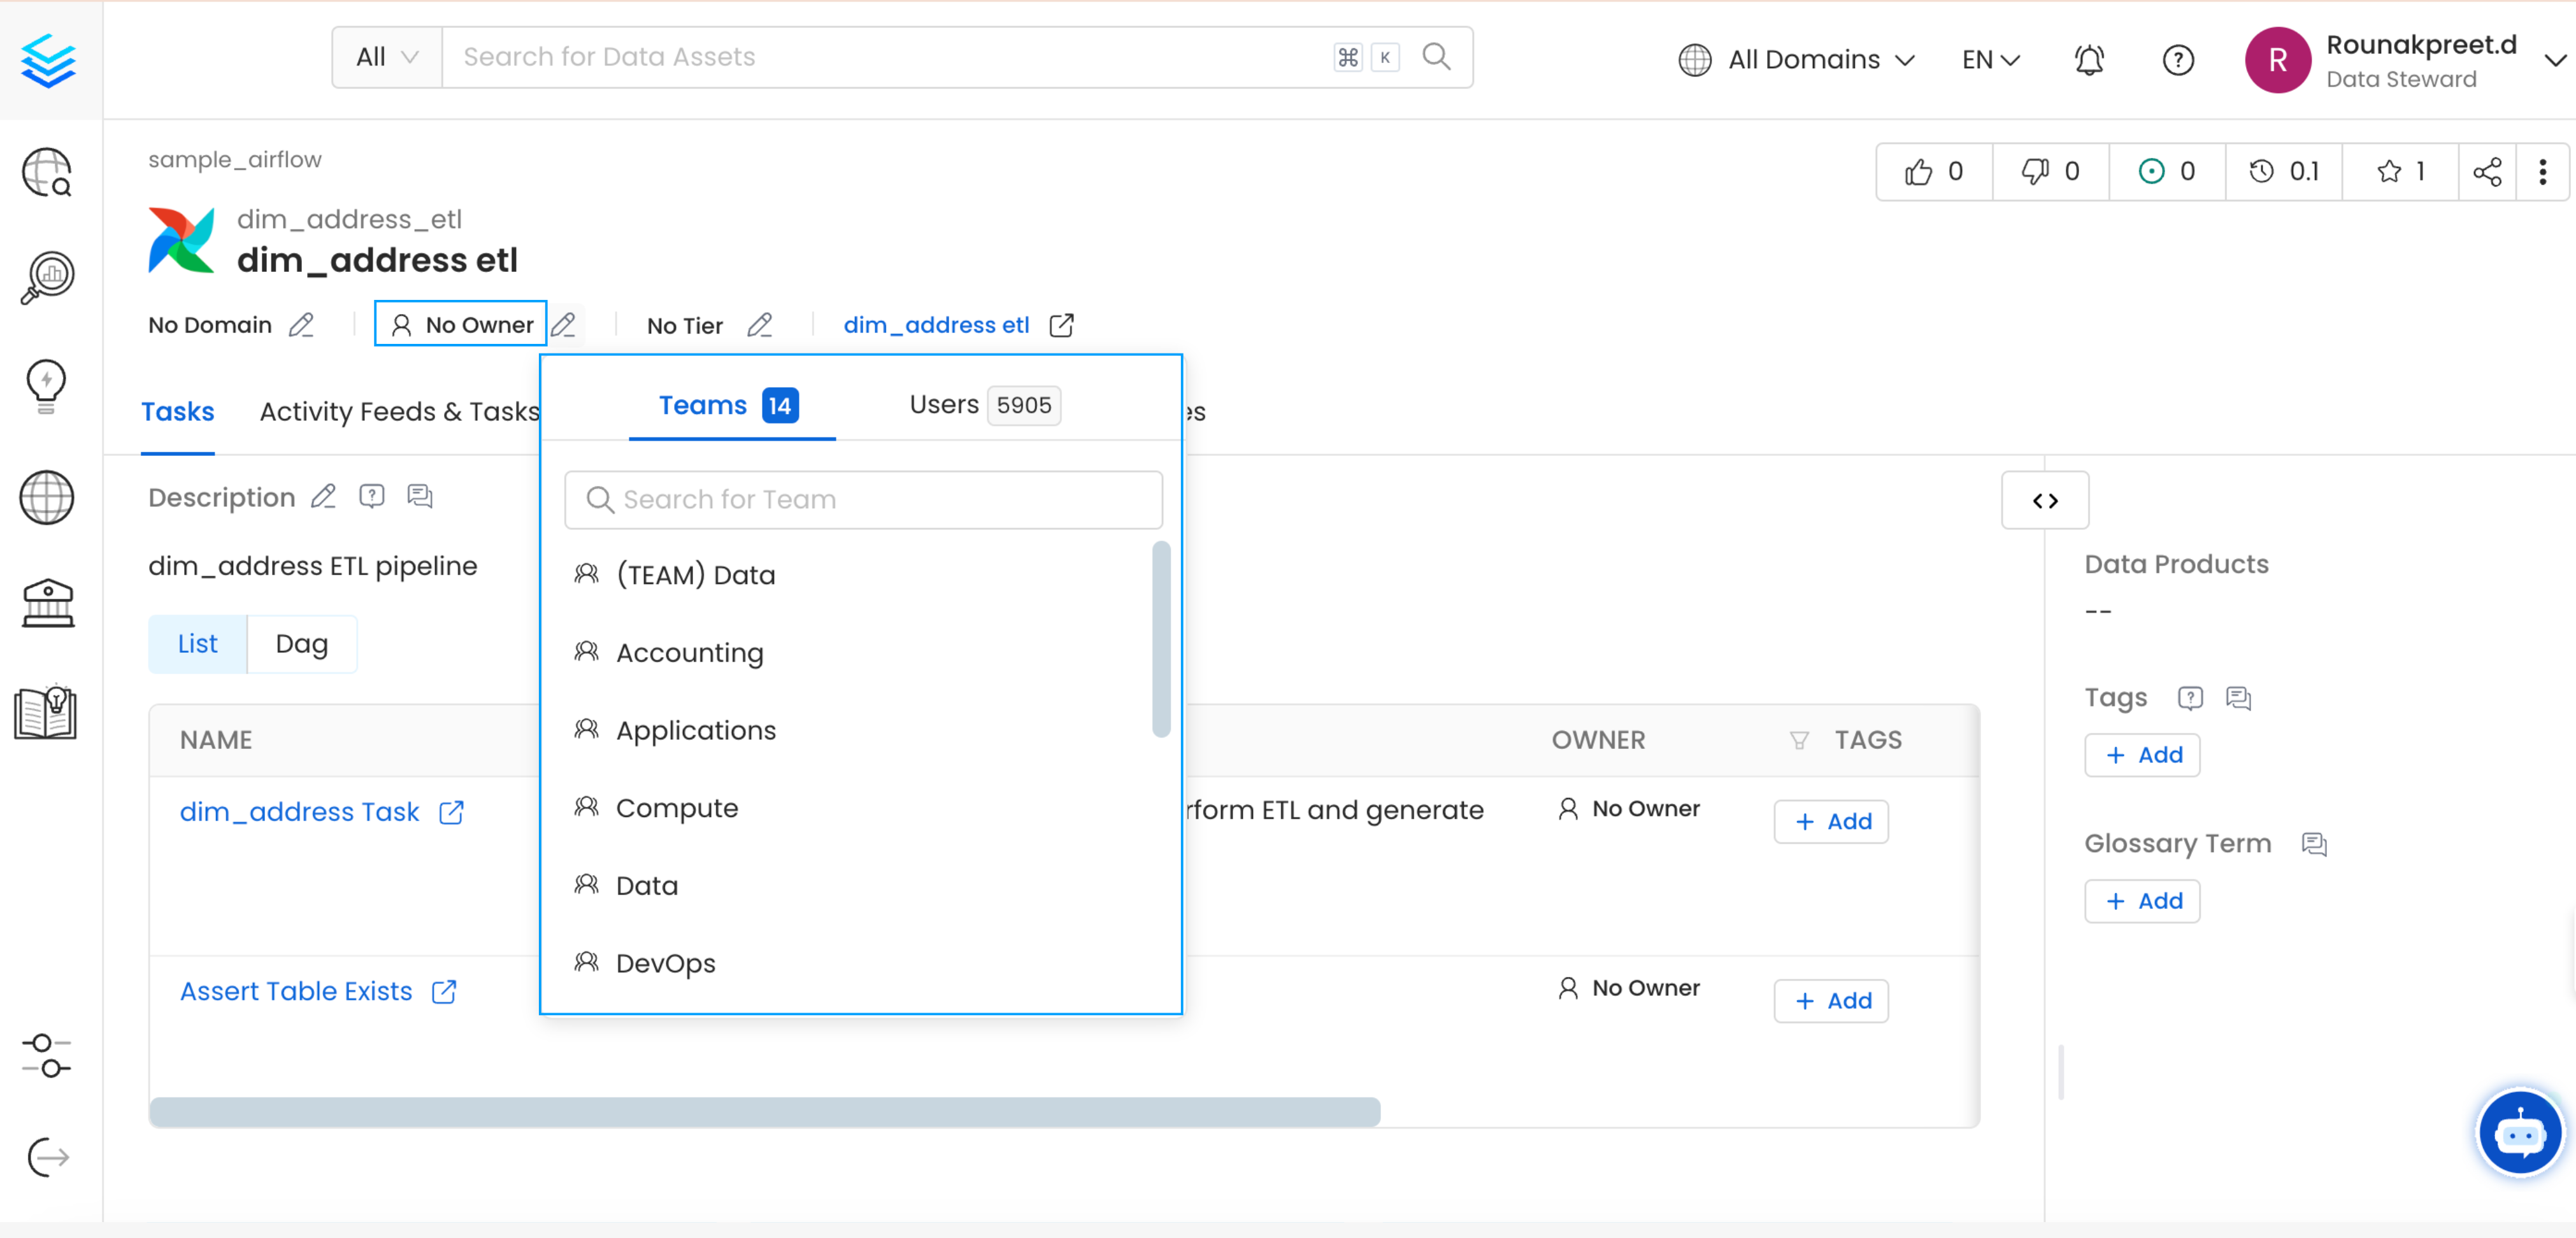
Task: Open the Glossary book sidebar icon
Action: pos(46,711)
